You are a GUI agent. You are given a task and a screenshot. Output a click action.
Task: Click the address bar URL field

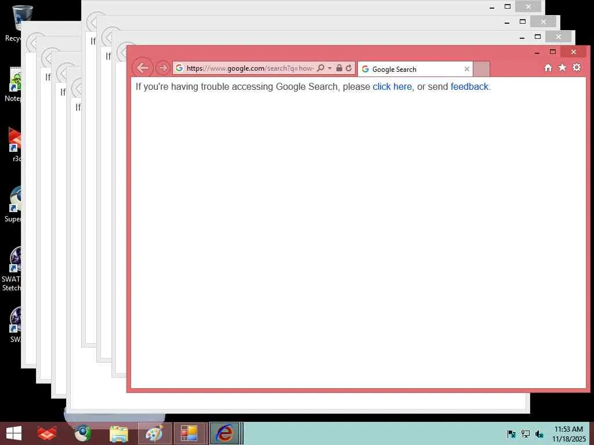pos(250,68)
